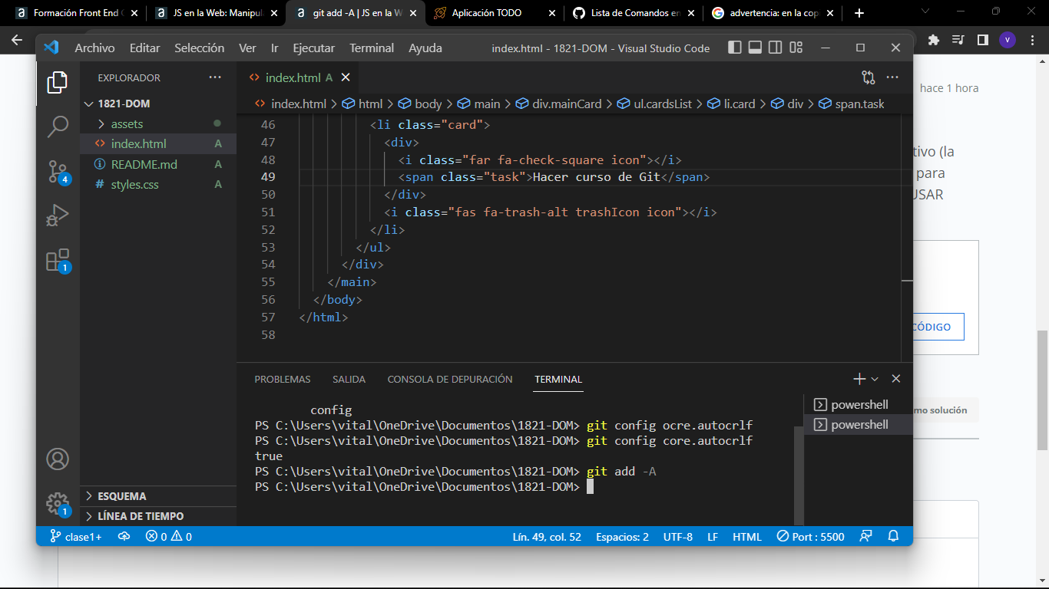Image resolution: width=1049 pixels, height=589 pixels.
Task: Select README.md in file explorer
Action: 158,164
